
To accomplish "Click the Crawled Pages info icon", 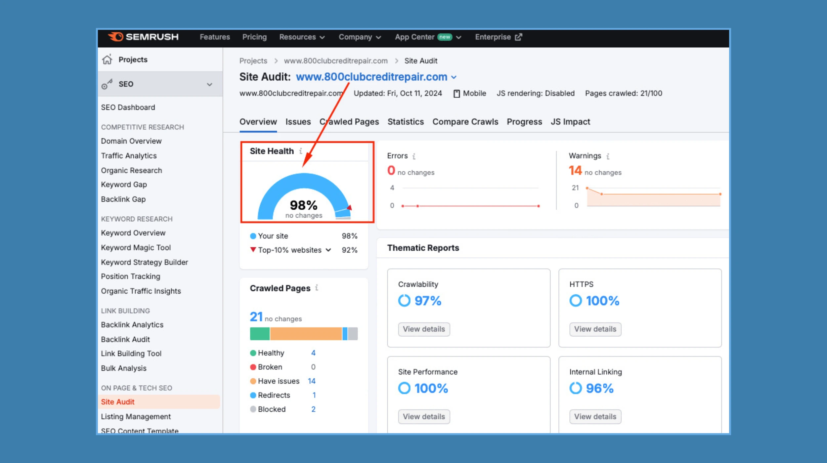I will pyautogui.click(x=317, y=288).
